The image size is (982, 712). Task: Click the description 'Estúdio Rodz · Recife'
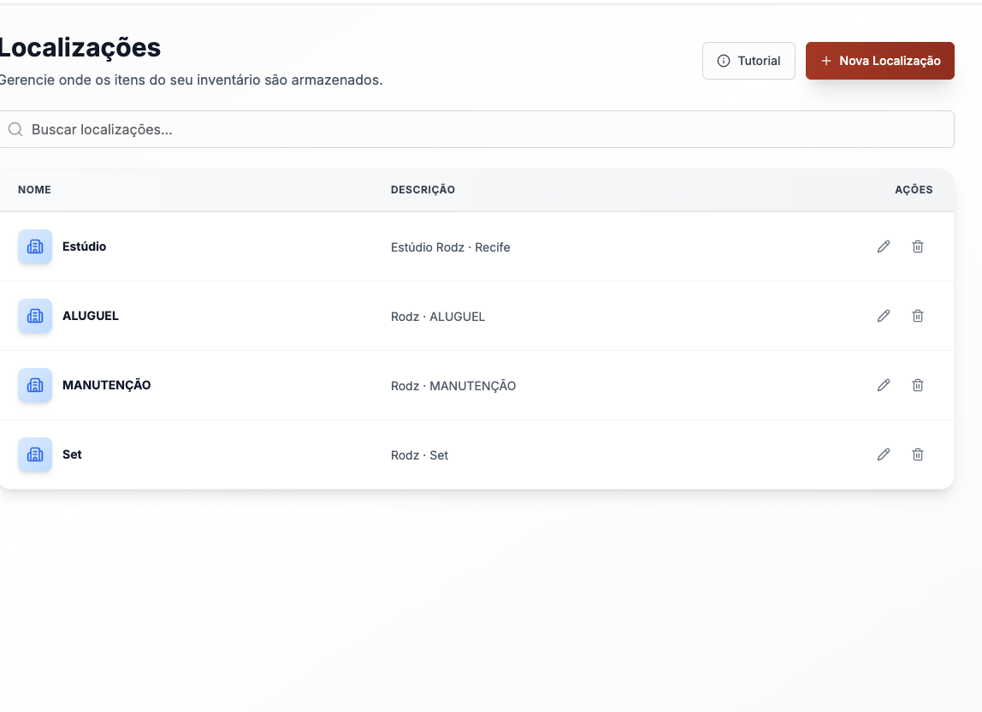click(450, 247)
